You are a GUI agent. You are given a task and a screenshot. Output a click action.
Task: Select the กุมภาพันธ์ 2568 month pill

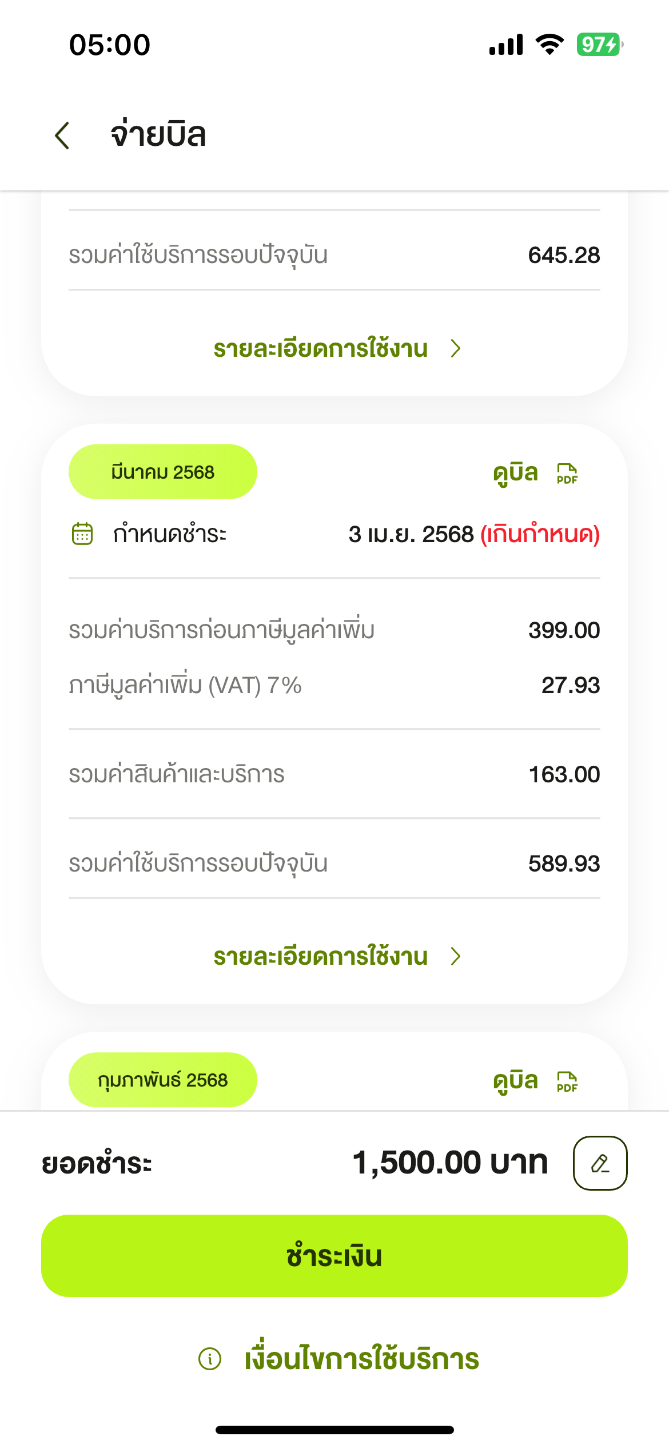tap(163, 1080)
